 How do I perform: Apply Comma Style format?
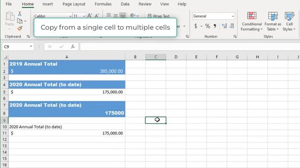(x=215, y=26)
